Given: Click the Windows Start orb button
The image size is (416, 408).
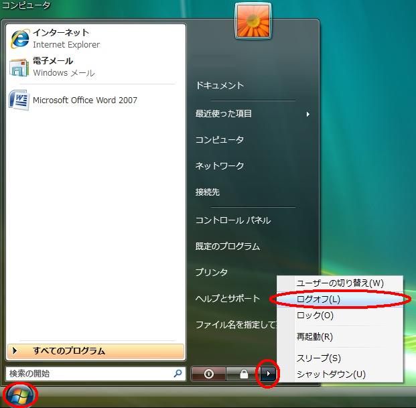Looking at the screenshot, I should point(19,395).
